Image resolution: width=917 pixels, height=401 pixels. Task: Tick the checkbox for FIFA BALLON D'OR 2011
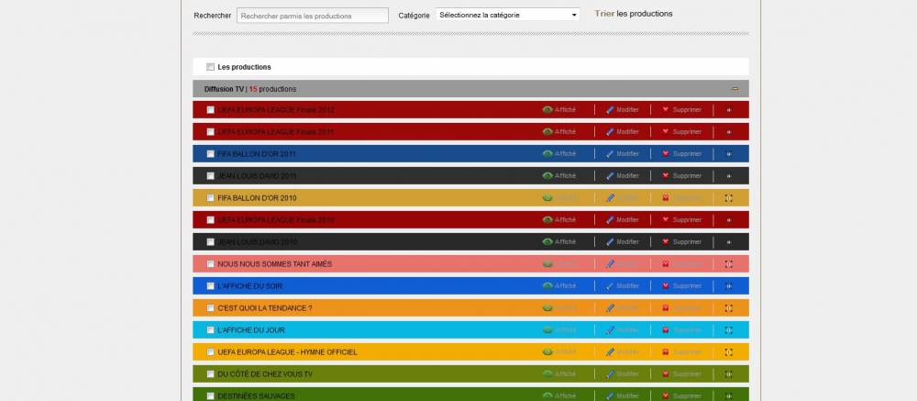(211, 154)
